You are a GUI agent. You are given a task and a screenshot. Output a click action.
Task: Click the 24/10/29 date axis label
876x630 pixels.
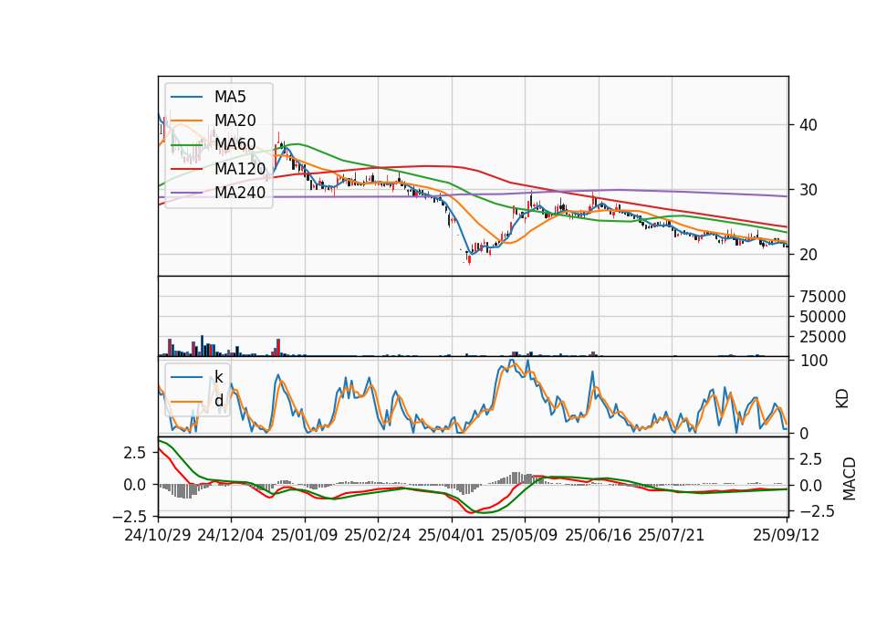coord(158,535)
